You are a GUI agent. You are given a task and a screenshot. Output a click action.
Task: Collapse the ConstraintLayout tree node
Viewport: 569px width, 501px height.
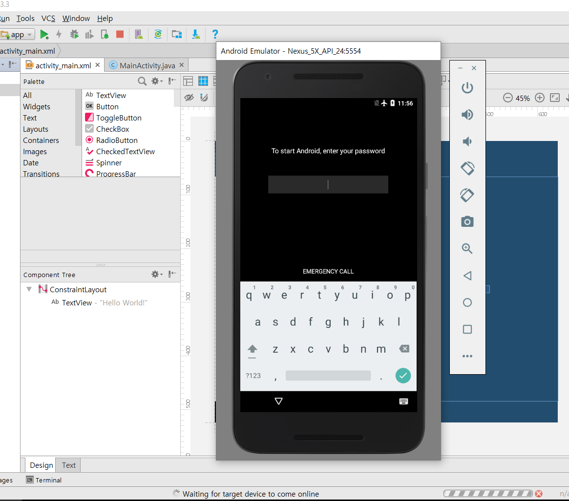click(29, 289)
